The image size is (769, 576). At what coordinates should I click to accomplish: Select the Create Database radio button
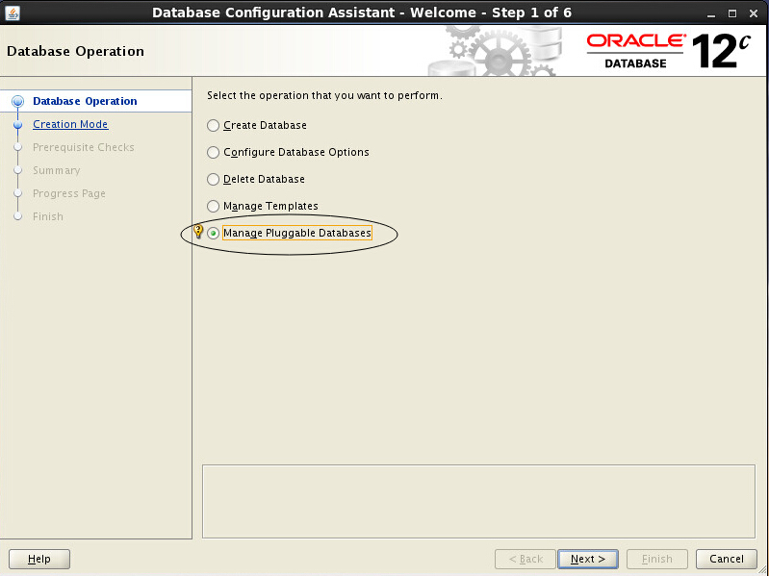(213, 125)
